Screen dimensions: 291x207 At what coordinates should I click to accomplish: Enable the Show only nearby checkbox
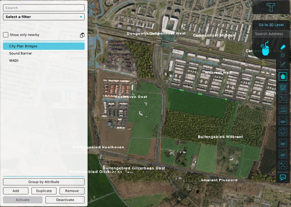point(6,35)
